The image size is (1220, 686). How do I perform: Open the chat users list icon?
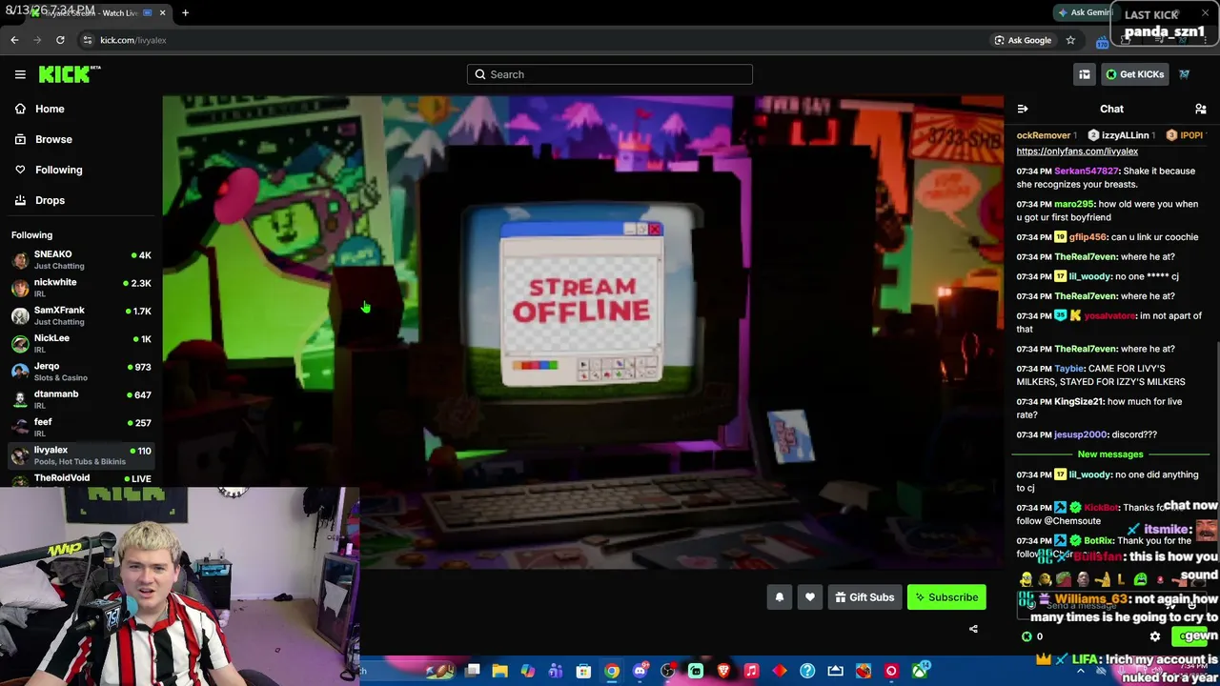click(1201, 109)
